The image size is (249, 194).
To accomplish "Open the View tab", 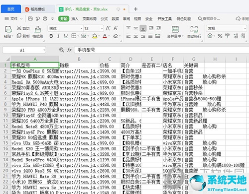I will [137, 19].
